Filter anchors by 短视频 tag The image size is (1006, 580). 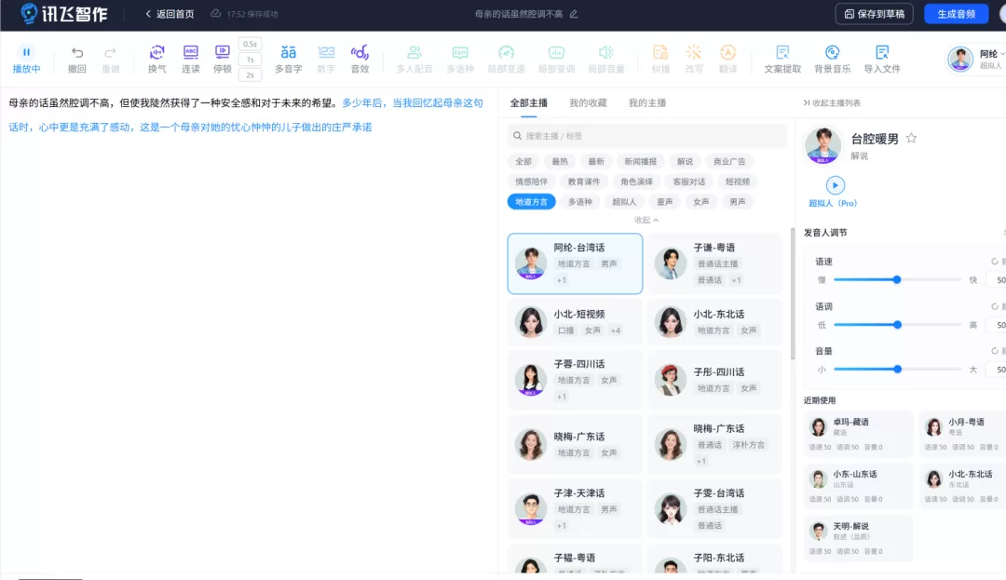point(737,182)
